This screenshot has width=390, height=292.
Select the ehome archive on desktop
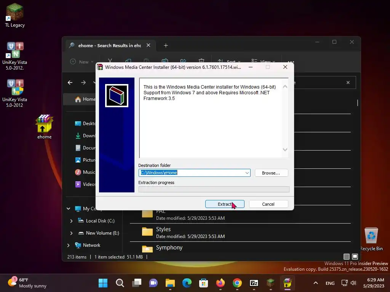(x=44, y=127)
